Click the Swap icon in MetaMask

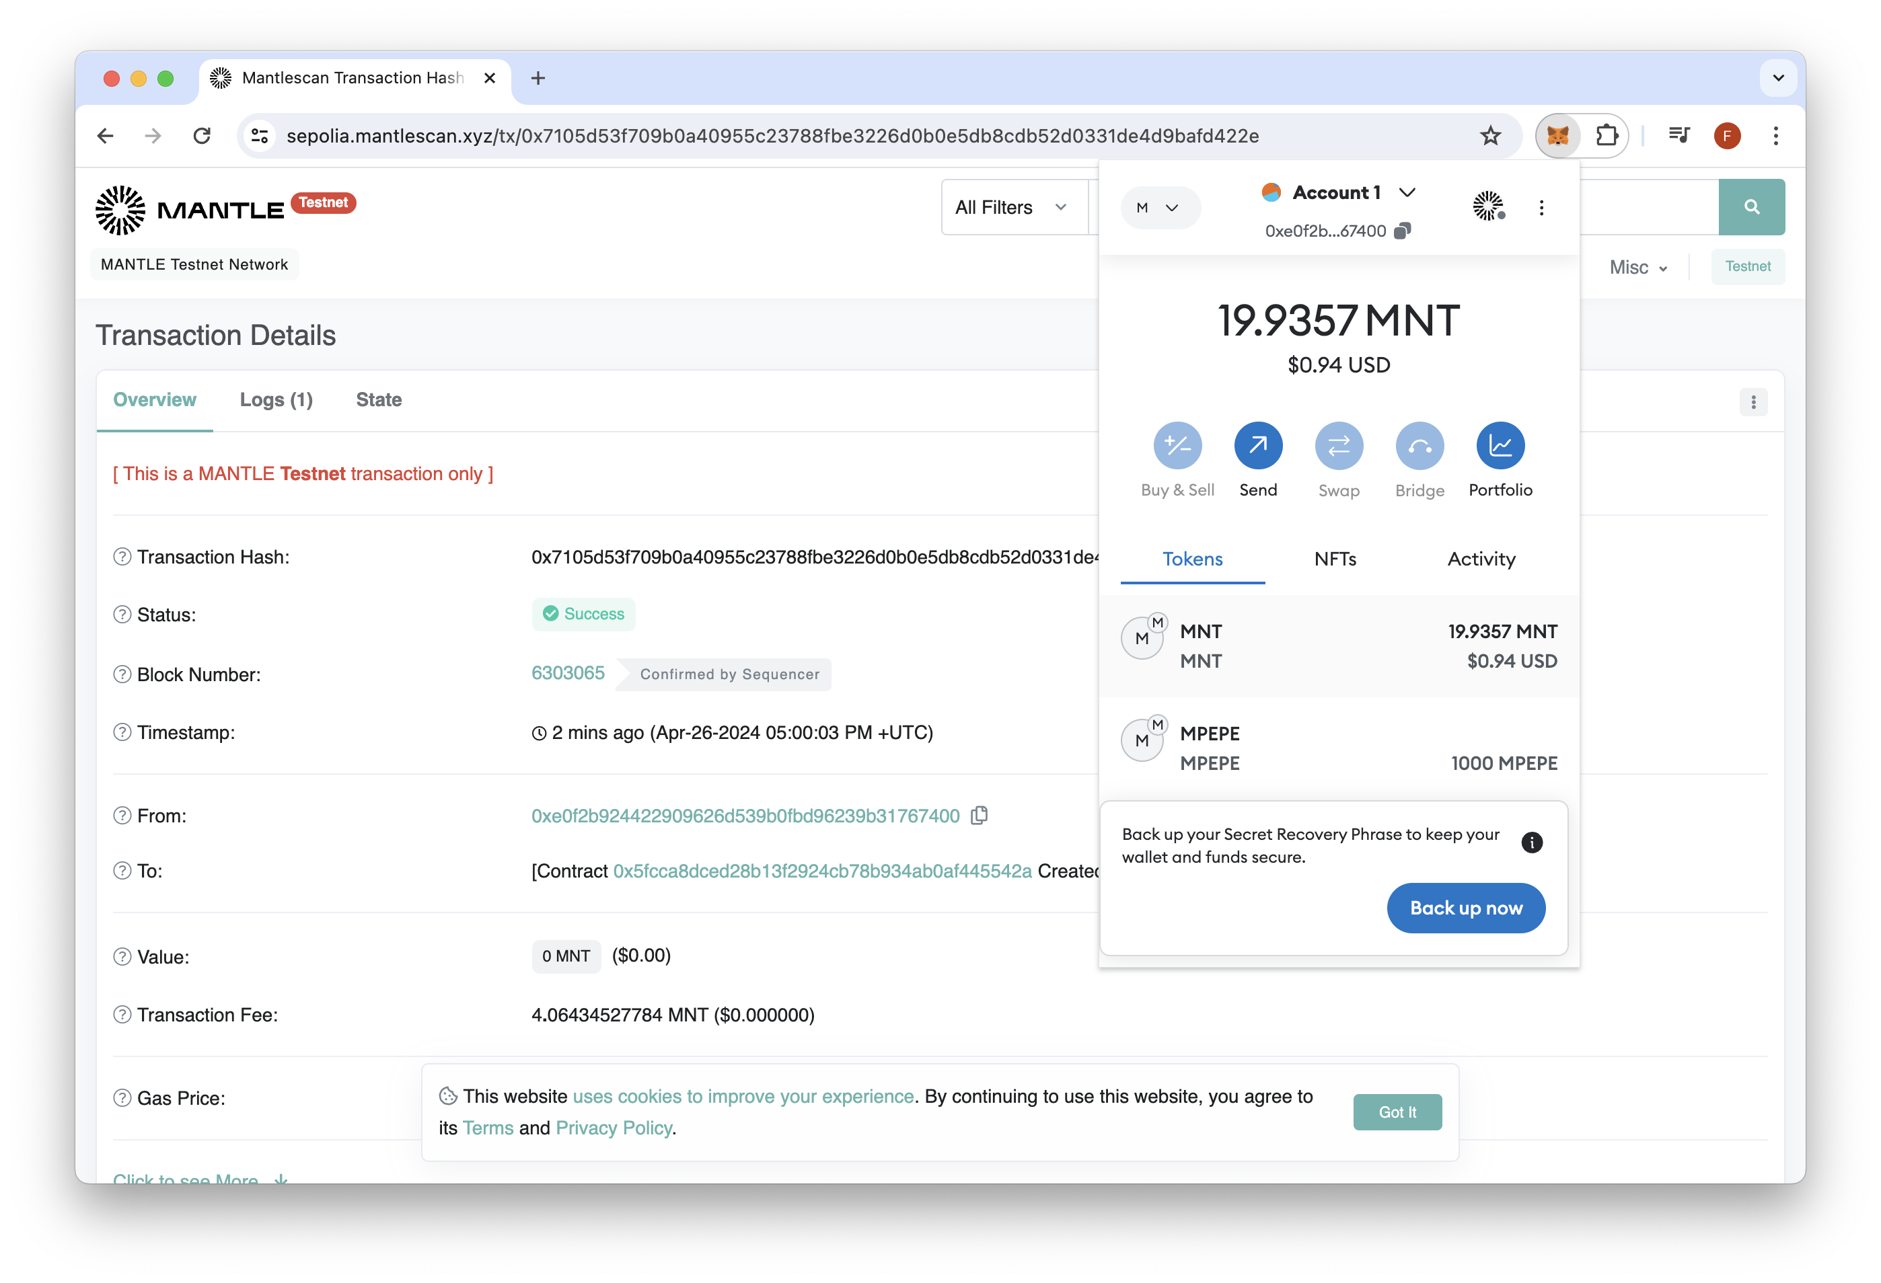pyautogui.click(x=1337, y=446)
